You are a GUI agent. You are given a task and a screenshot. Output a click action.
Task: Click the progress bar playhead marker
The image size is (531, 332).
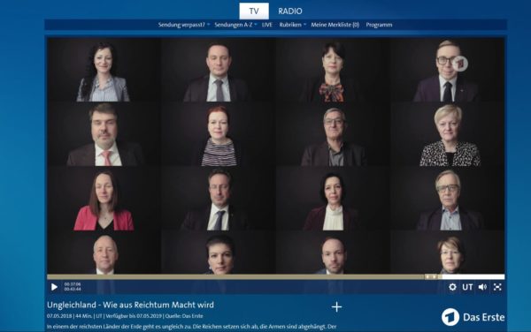pyautogui.click(x=431, y=277)
